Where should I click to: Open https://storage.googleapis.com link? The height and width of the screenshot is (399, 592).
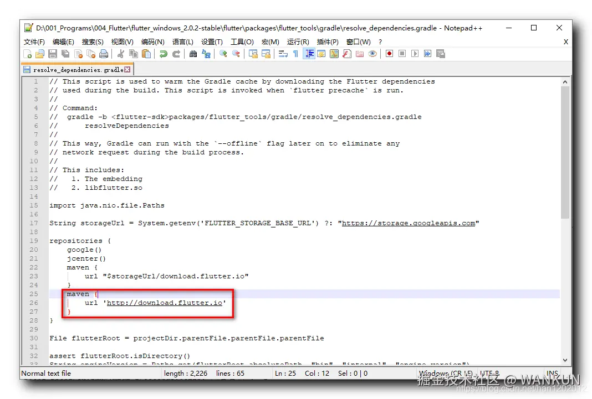(x=409, y=223)
